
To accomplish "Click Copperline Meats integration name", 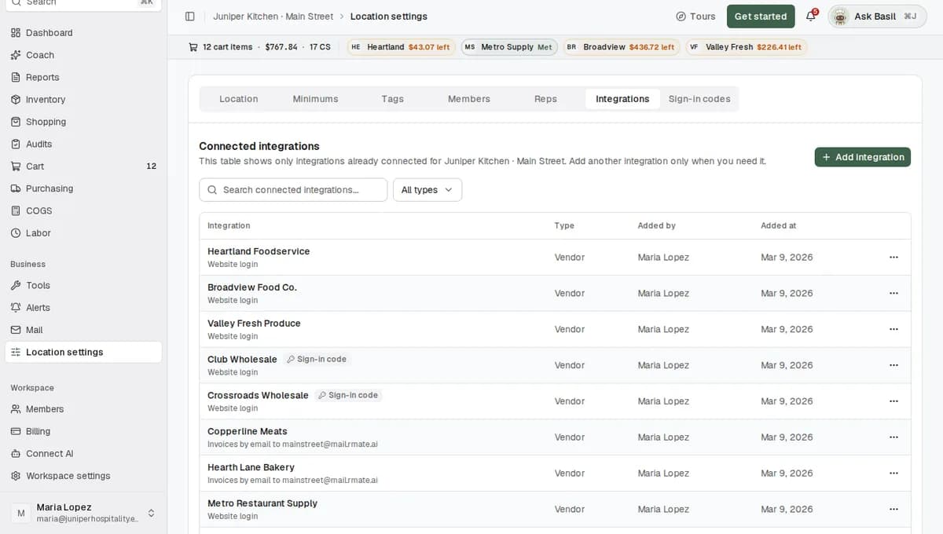I will 248,431.
